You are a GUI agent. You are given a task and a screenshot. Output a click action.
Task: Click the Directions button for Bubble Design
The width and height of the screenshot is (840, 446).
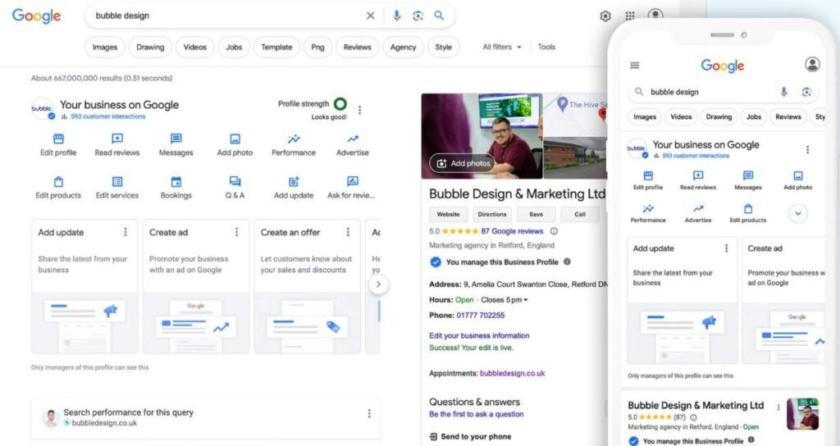pos(492,214)
